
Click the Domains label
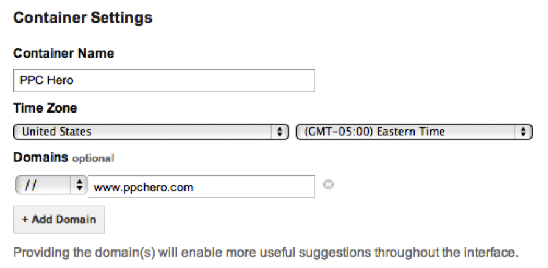click(x=41, y=158)
